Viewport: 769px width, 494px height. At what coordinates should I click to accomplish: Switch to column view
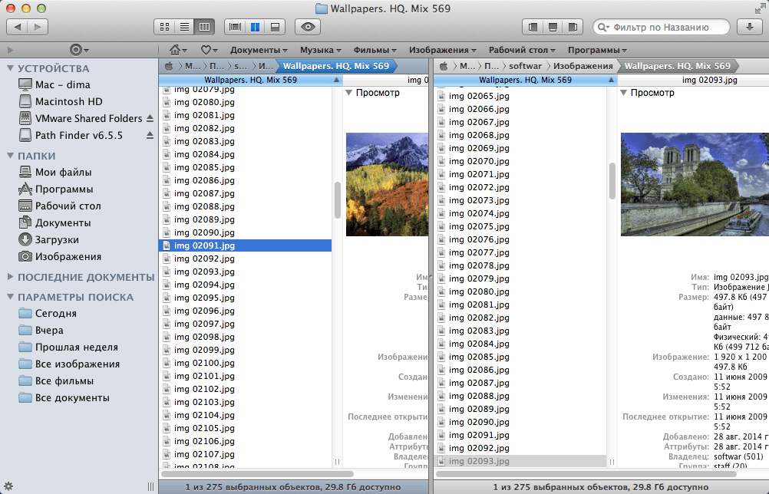204,27
